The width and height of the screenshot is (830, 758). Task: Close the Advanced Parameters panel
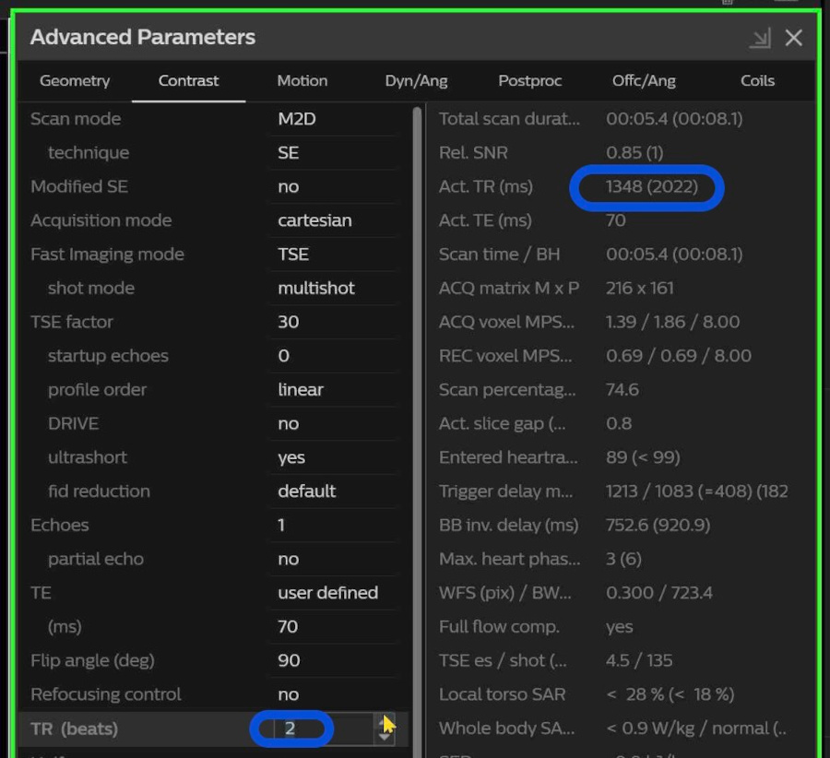(x=793, y=38)
